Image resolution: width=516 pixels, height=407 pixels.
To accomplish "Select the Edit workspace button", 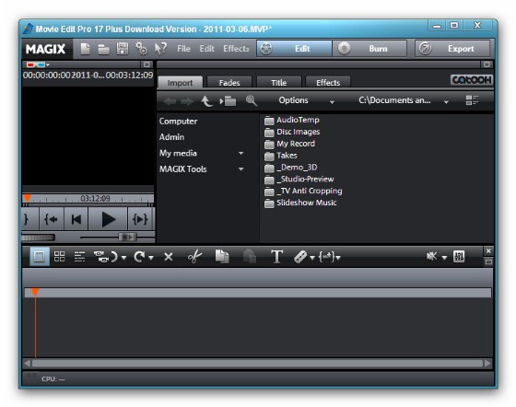I will click(294, 49).
